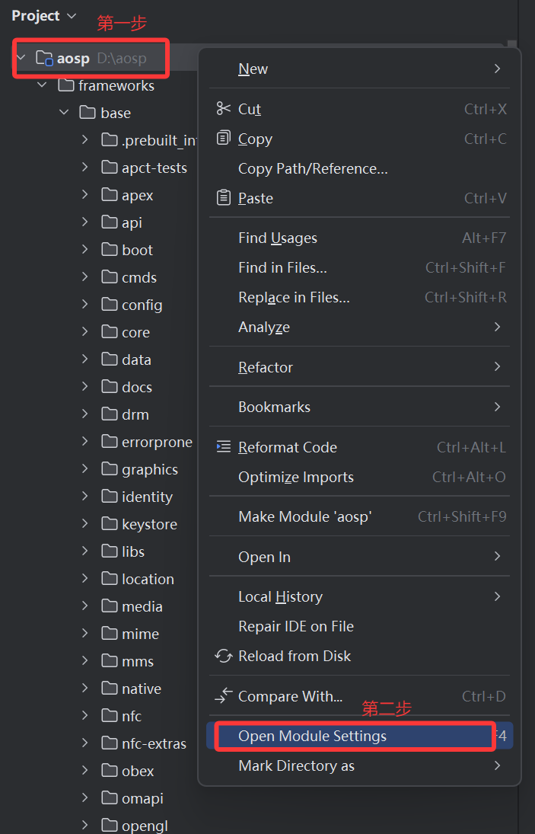The height and width of the screenshot is (834, 535).
Task: Select the boot folder row
Action: (99, 250)
